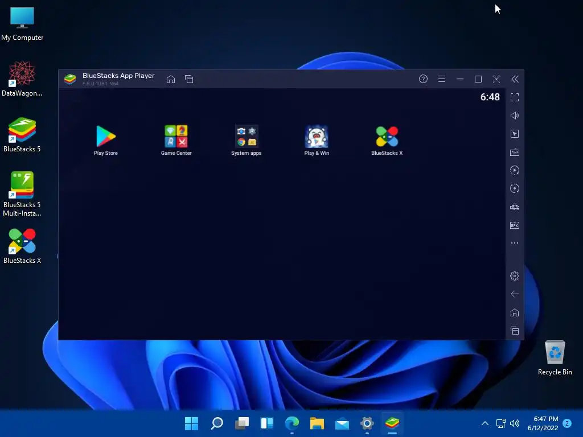The height and width of the screenshot is (437, 583).
Task: Open Task View from the taskbar
Action: point(242,423)
